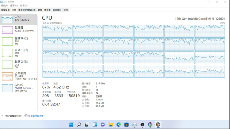Click the 3.19 GHz base speed value

pos(100,83)
